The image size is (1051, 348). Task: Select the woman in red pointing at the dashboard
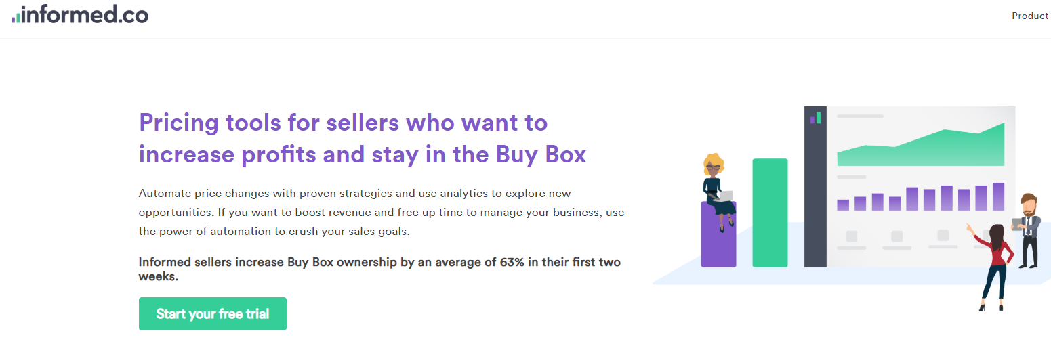992,267
